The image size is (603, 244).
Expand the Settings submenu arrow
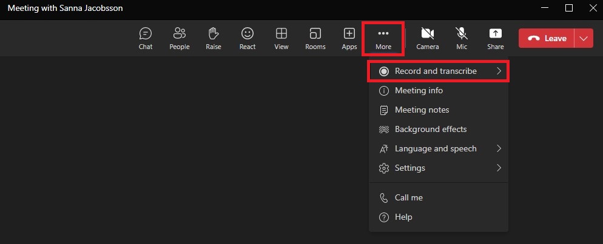pyautogui.click(x=499, y=168)
